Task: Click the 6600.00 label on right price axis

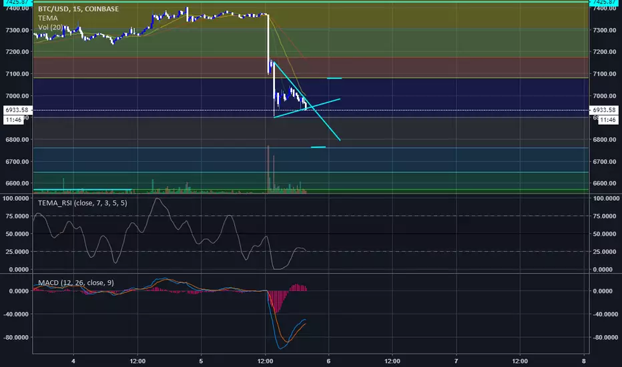Action: click(x=605, y=183)
